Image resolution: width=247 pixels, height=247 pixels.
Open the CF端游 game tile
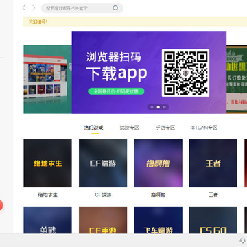tap(103, 163)
